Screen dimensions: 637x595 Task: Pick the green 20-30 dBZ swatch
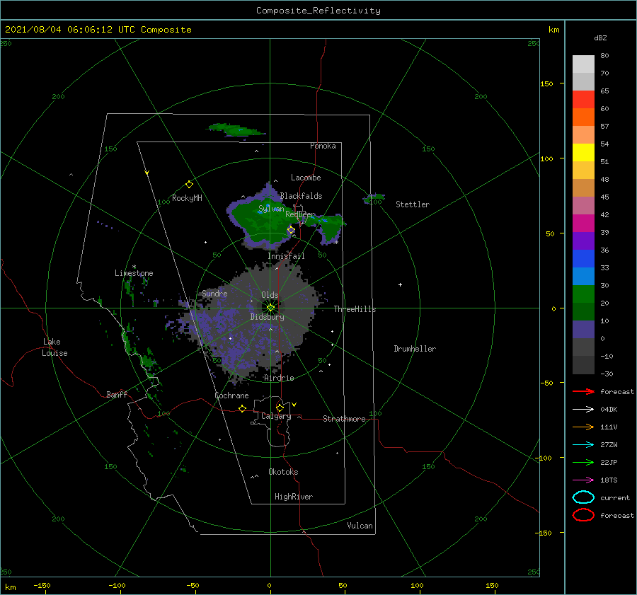(x=583, y=294)
